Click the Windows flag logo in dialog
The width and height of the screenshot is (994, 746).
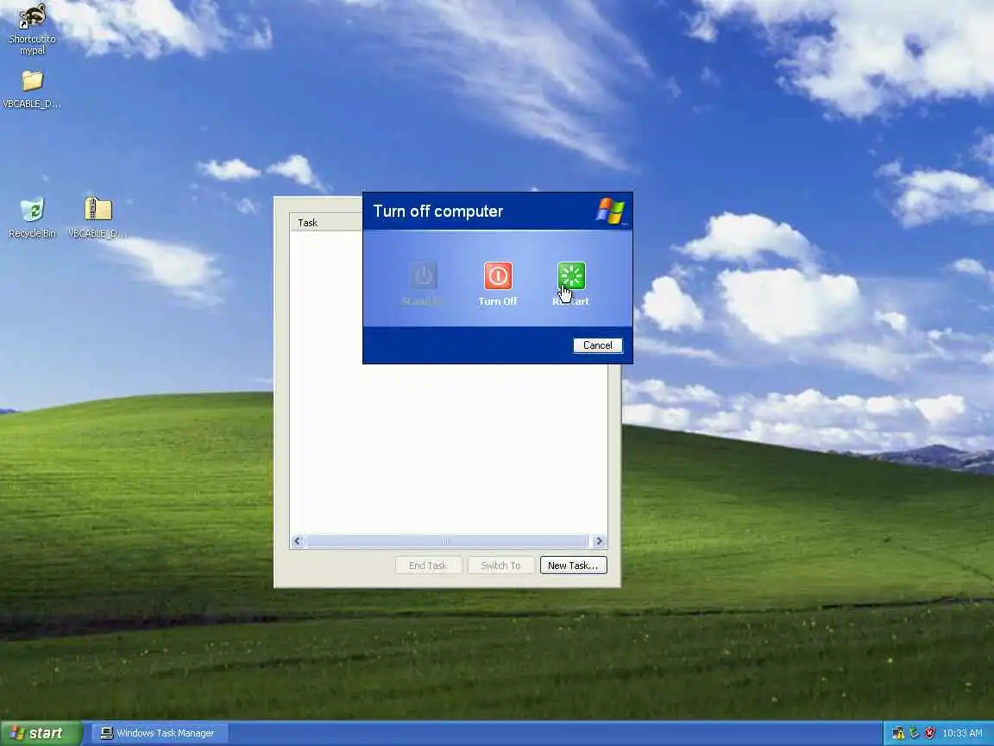611,211
